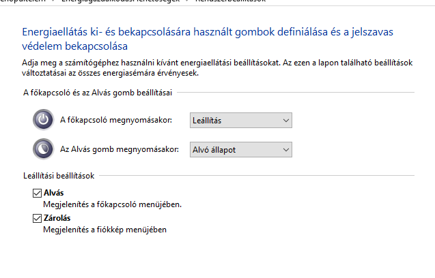Click the moon sleep button icon
This screenshot has height=278, width=435.
click(43, 149)
